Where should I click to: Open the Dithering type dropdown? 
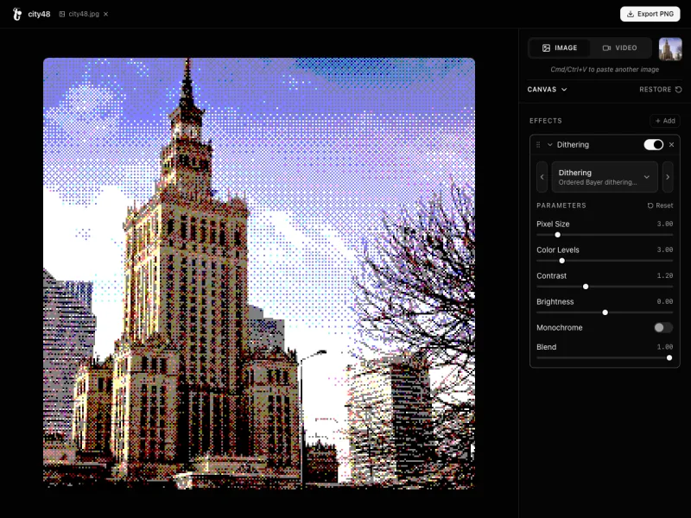605,177
